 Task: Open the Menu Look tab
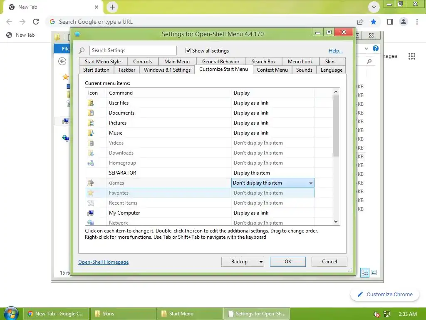point(300,62)
